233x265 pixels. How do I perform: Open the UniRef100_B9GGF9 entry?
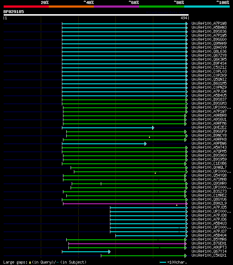[209, 131]
